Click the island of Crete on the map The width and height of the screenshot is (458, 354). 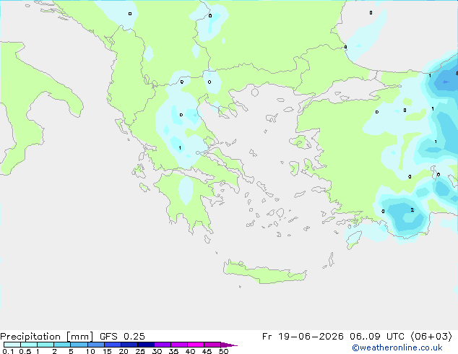tap(264, 272)
